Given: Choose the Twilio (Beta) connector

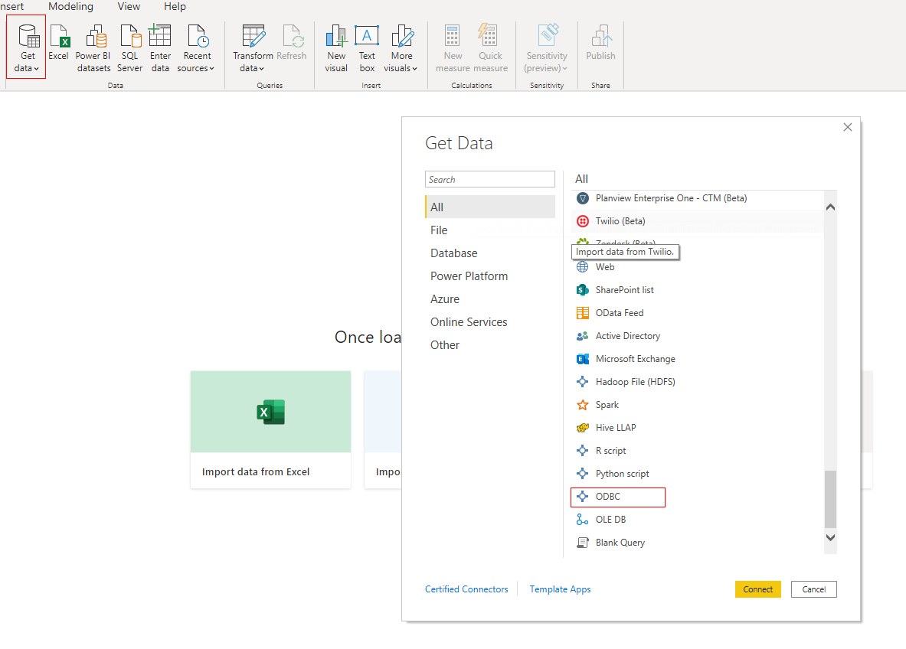Looking at the screenshot, I should pyautogui.click(x=698, y=221).
